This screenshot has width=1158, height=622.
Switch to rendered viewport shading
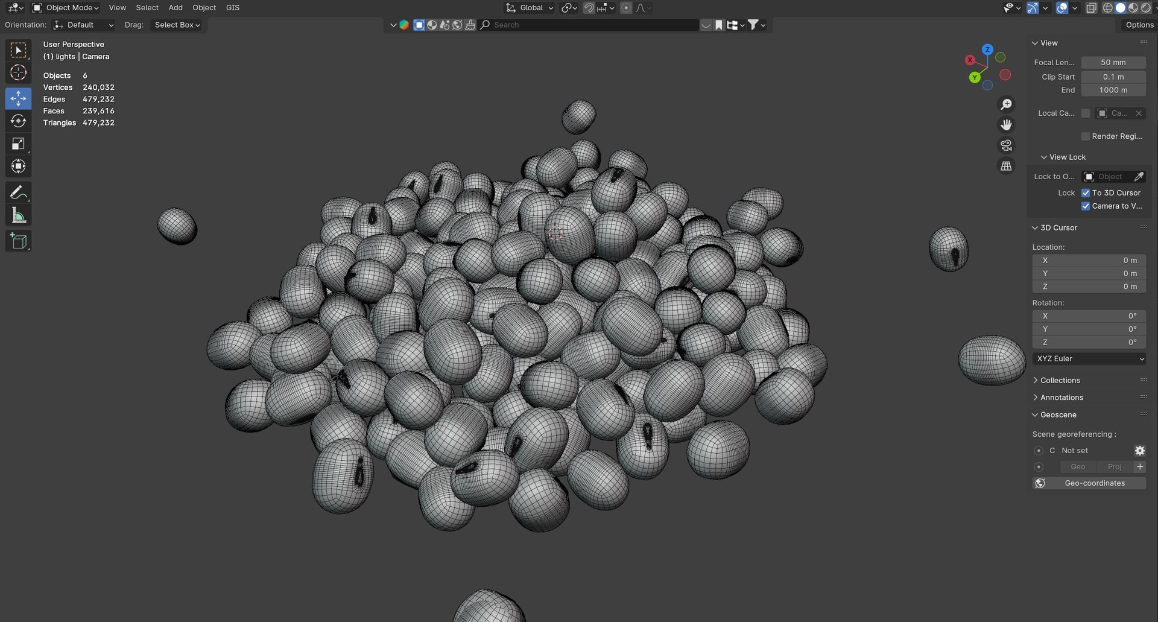point(1146,8)
